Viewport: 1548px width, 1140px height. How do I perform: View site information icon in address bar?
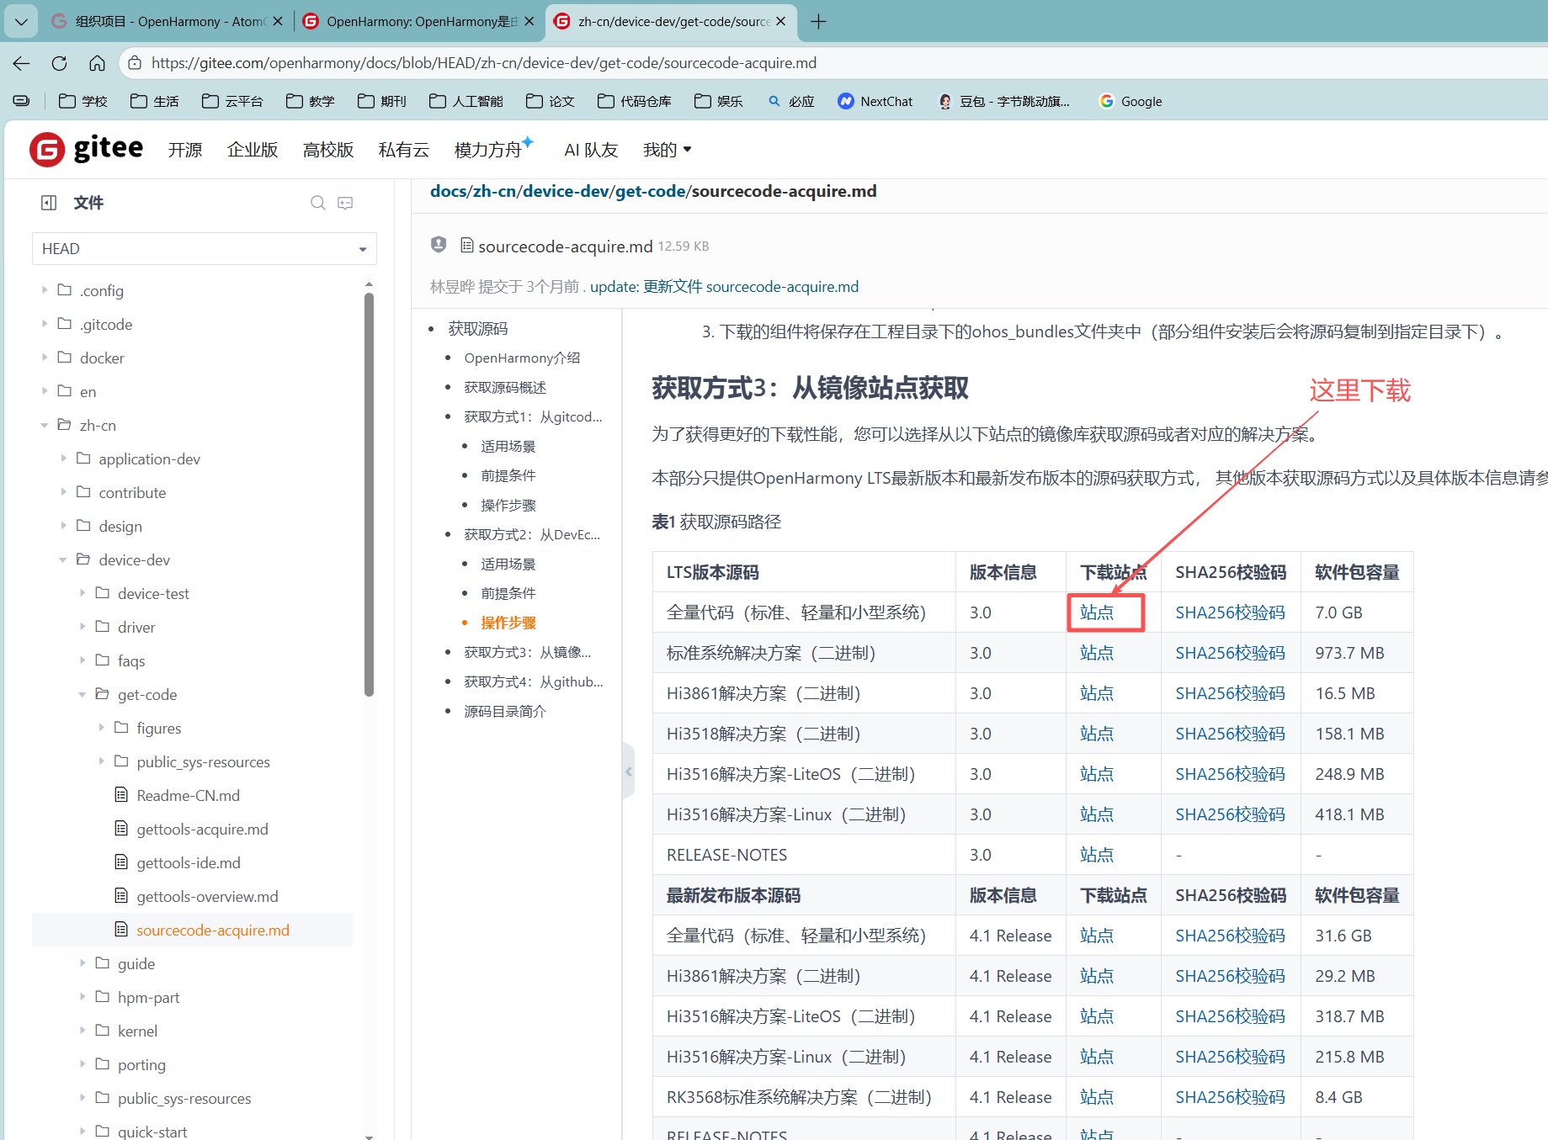(134, 63)
